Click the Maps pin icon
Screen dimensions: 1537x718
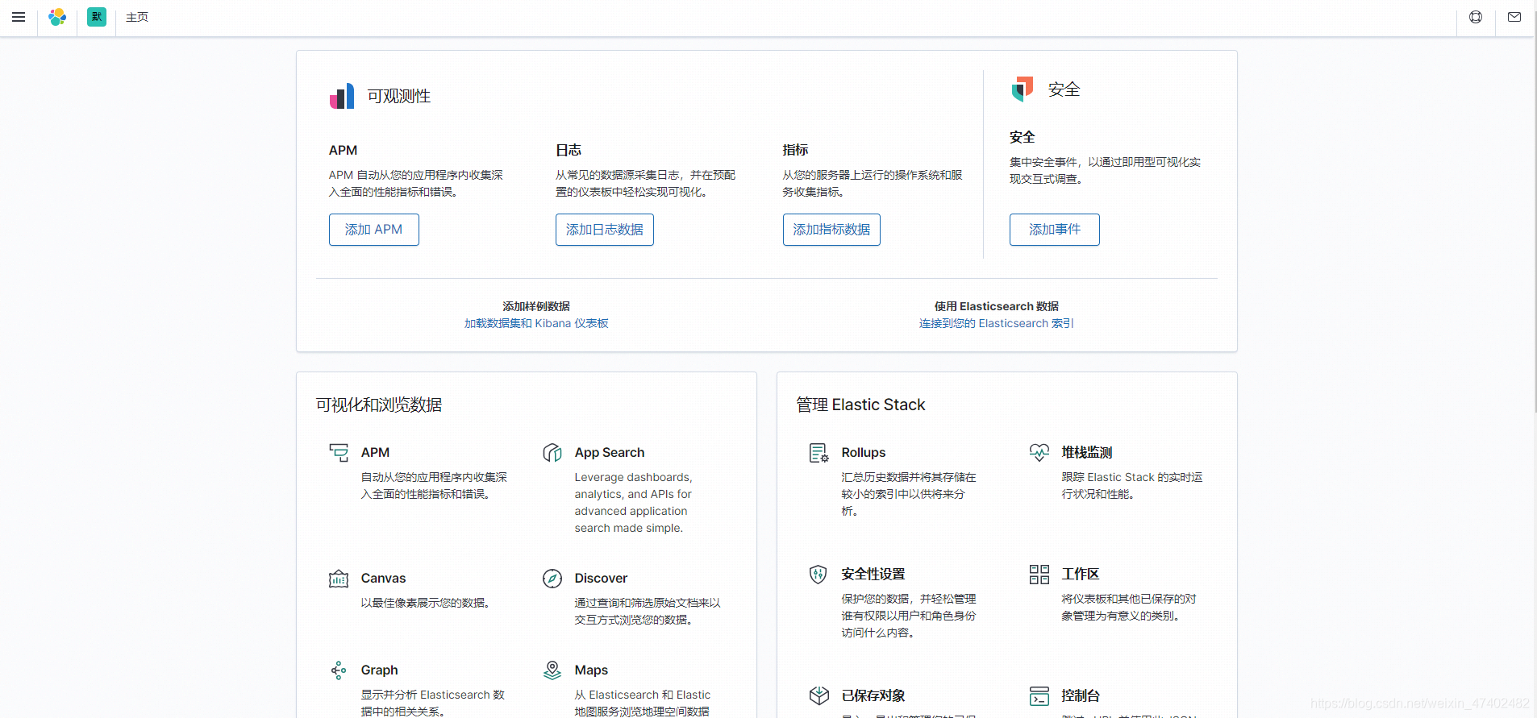click(552, 670)
